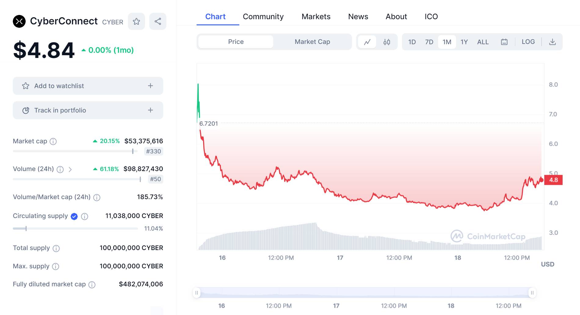The image size is (580, 315).
Task: Open the date range calendar icon
Action: 504,42
